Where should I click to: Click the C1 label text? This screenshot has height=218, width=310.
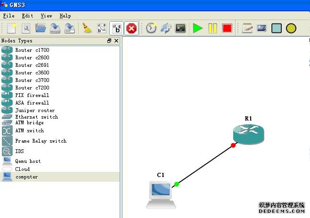point(161,175)
